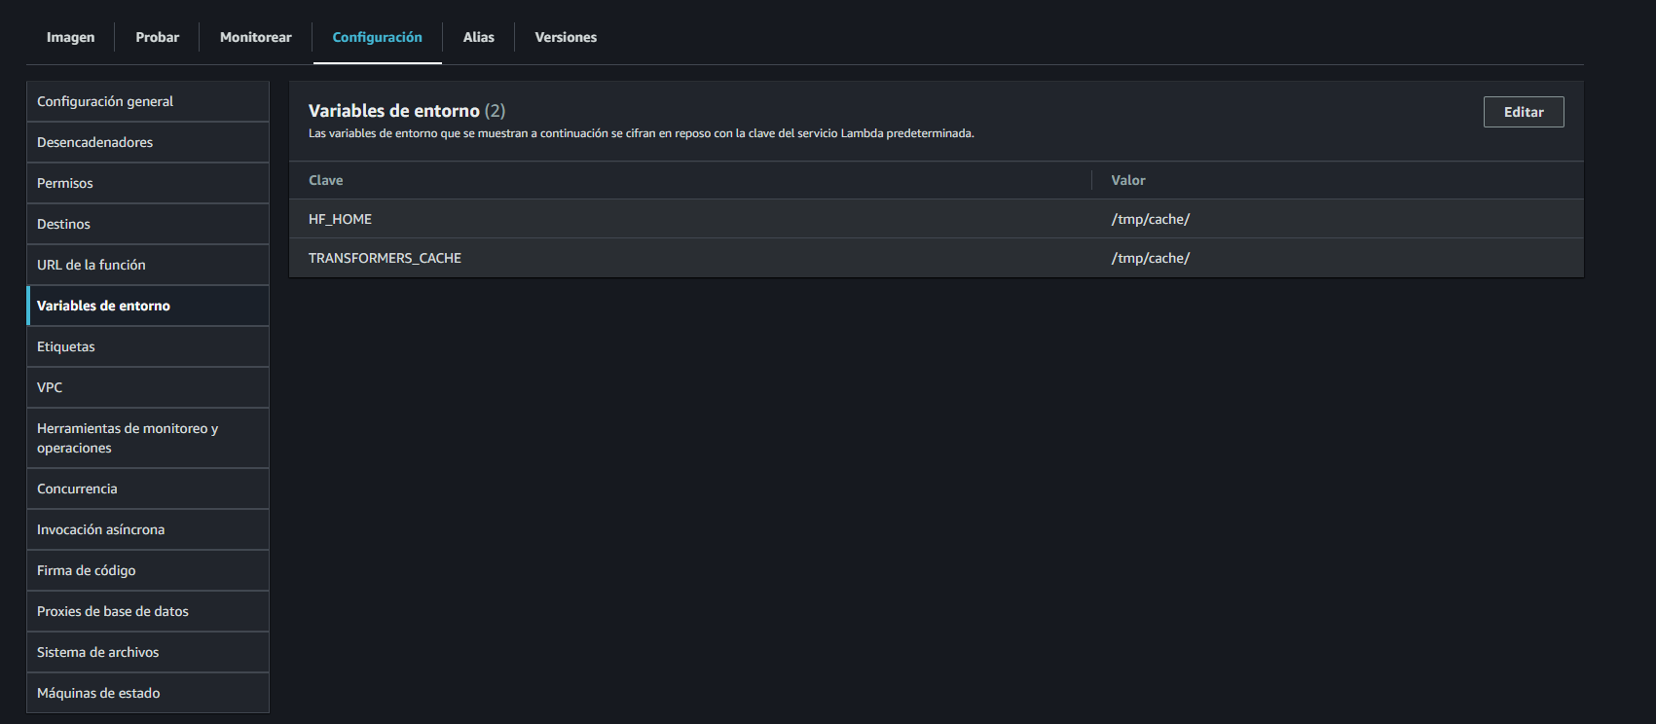1656x724 pixels.
Task: Open the Permisos section
Action: pyautogui.click(x=64, y=183)
